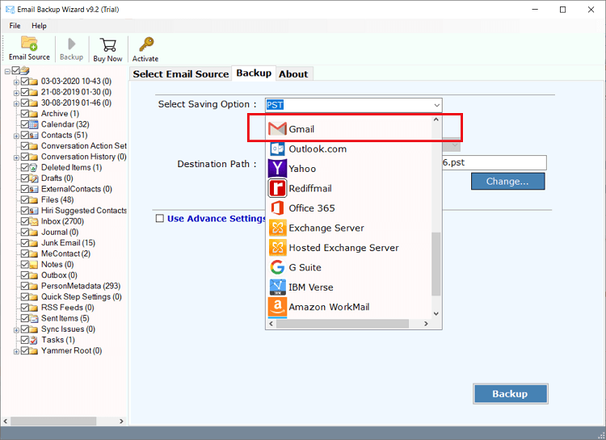
Task: Expand the Contacts (51) node
Action: pos(16,136)
